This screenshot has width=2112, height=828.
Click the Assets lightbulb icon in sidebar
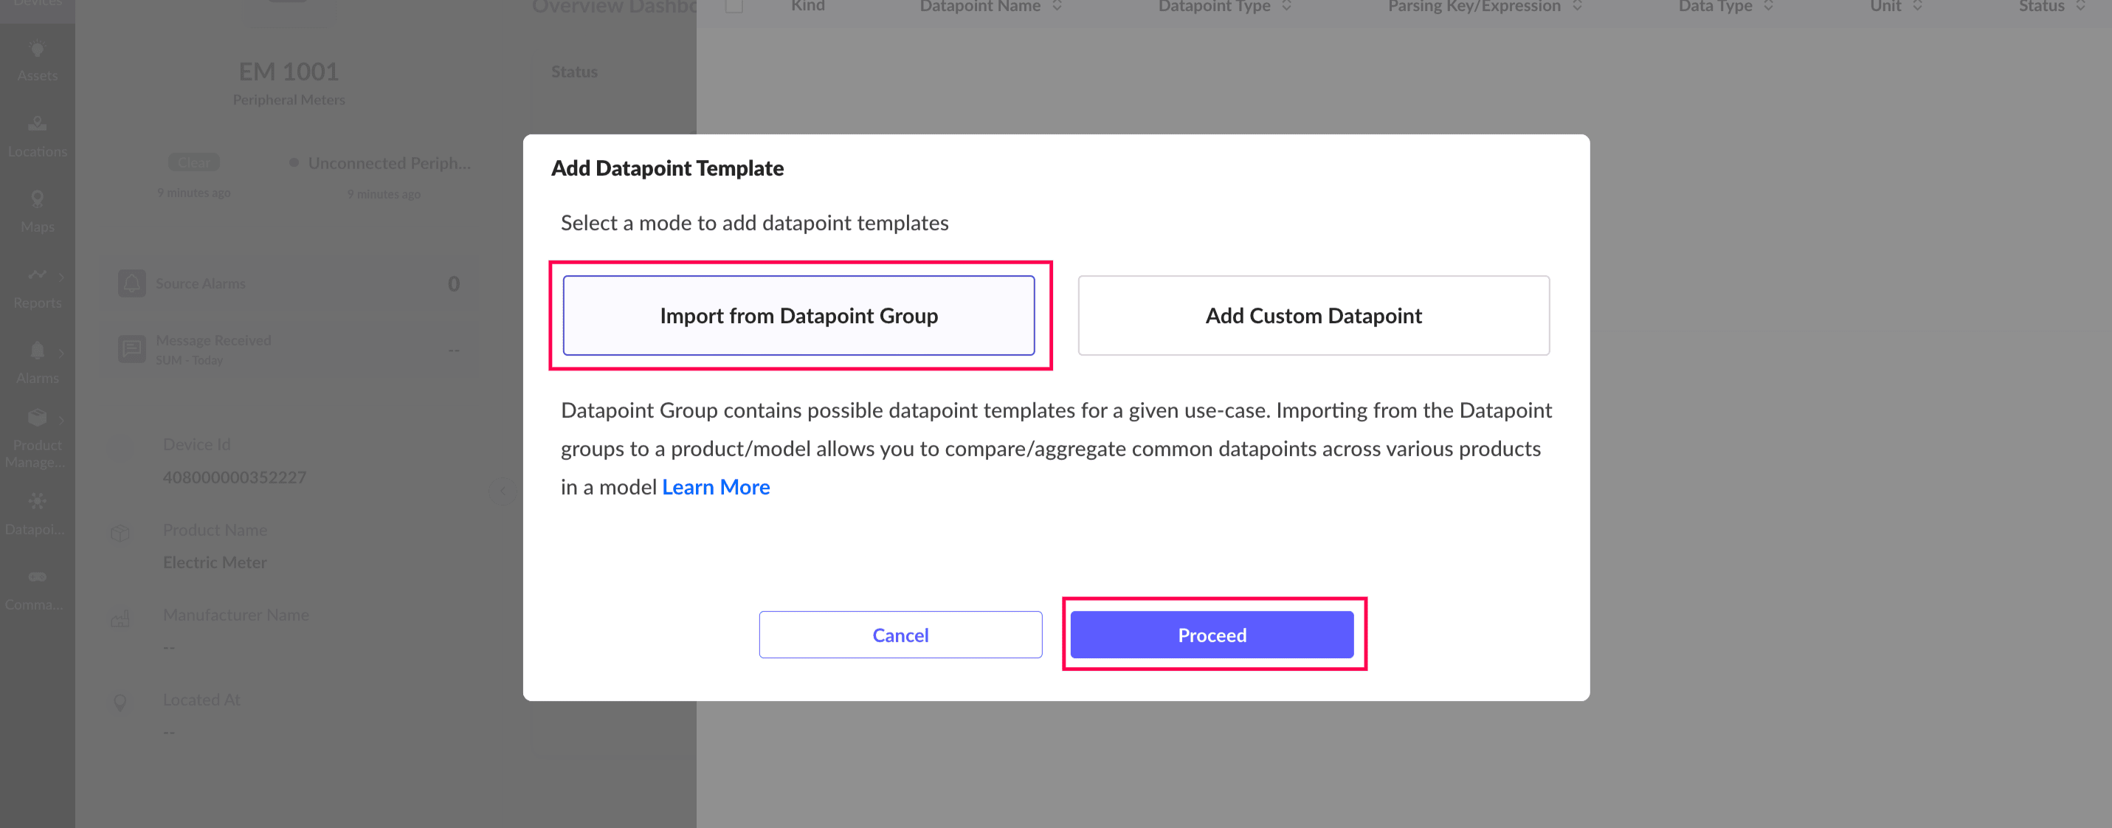(37, 50)
